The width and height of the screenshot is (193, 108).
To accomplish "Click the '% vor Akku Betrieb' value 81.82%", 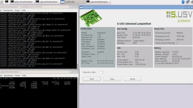I will [x=175, y=63].
